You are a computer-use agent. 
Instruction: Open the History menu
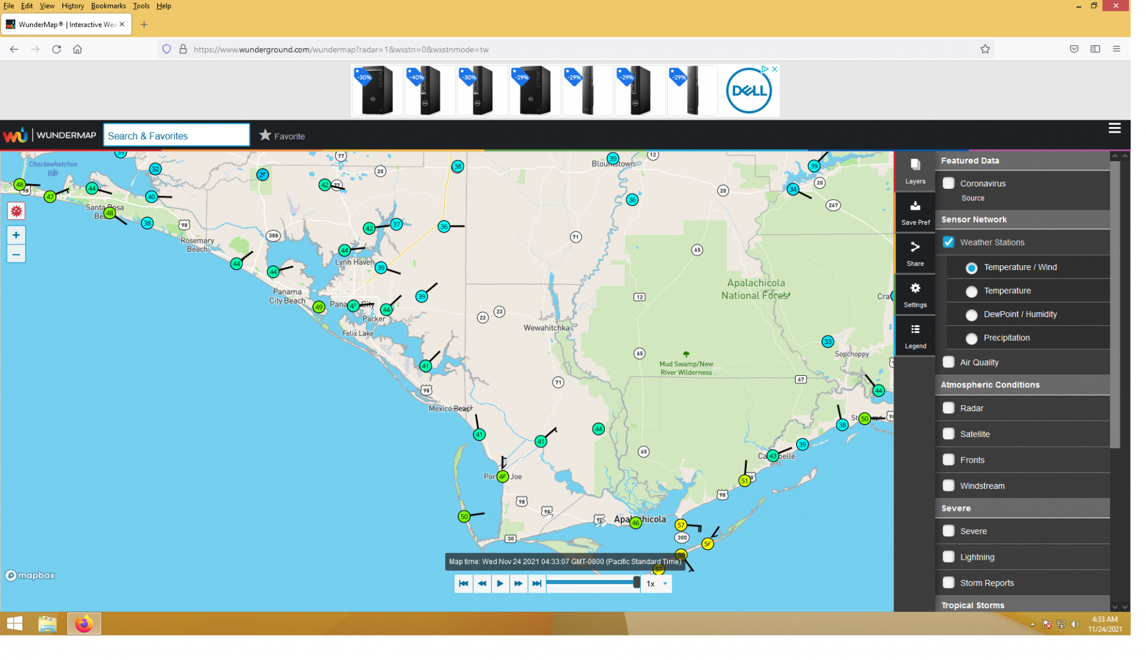73,6
